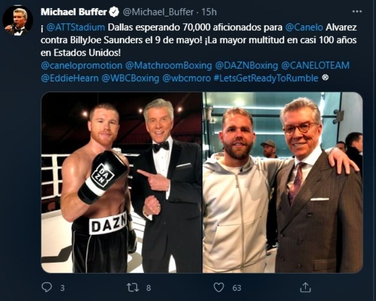Open the 15h timestamp link
Screen dimensions: 376x301
tap(209, 12)
